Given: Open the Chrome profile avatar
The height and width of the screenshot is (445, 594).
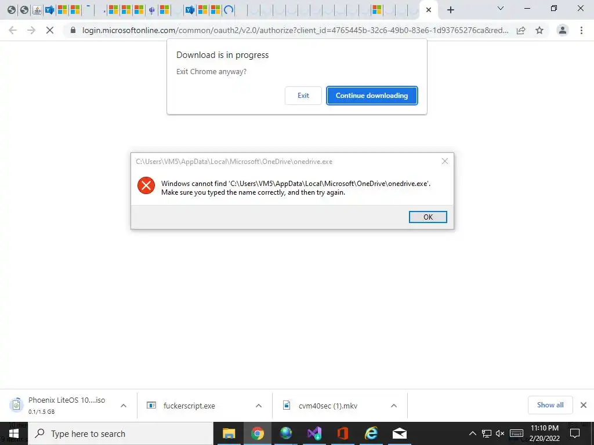Looking at the screenshot, I should coord(563,30).
